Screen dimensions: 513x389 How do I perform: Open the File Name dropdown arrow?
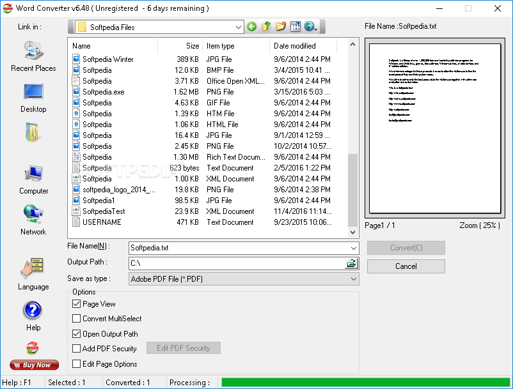pos(354,248)
